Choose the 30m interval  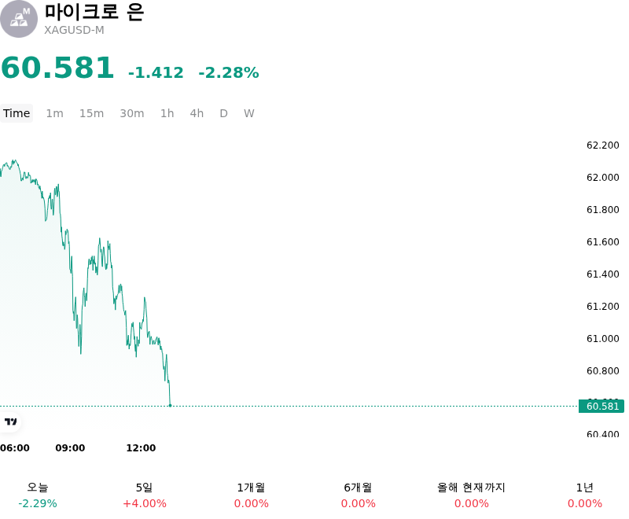(x=131, y=113)
